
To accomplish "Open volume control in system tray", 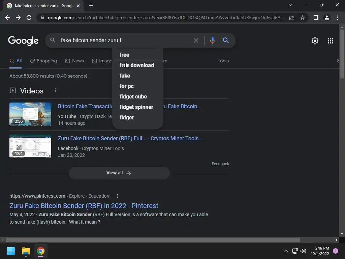I will tap(303, 251).
